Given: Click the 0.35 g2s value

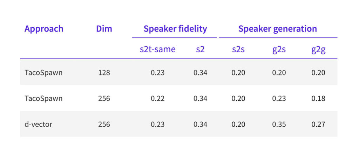Looking at the screenshot, I should pos(279,125).
